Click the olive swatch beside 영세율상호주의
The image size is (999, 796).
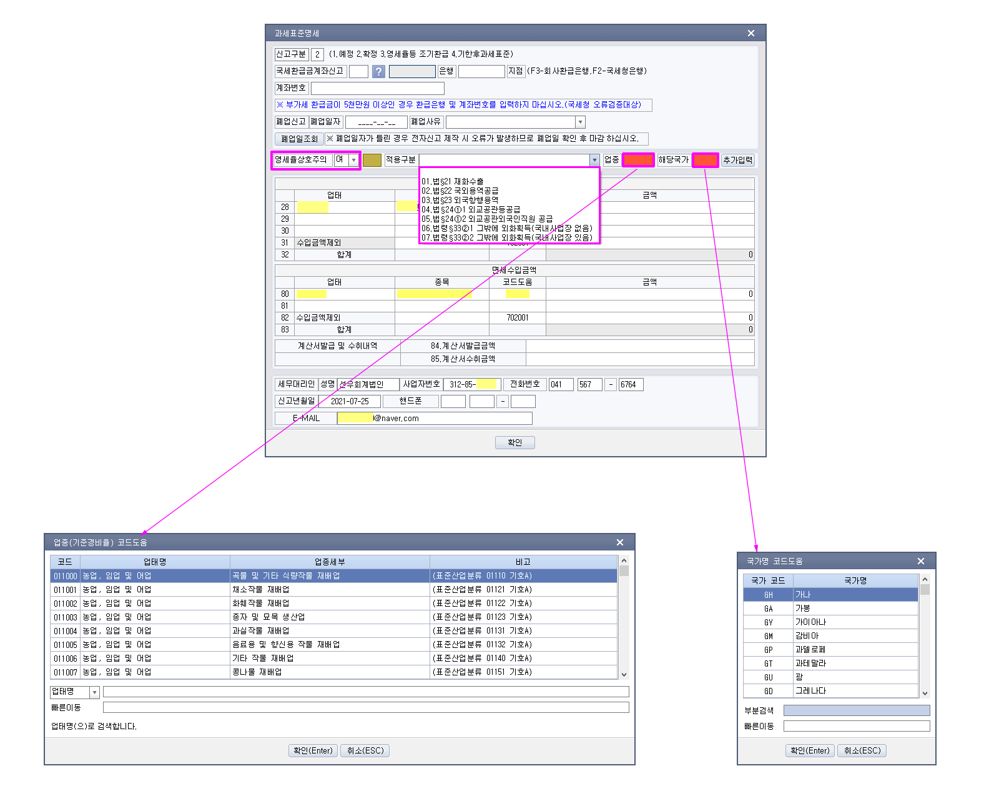coord(372,160)
